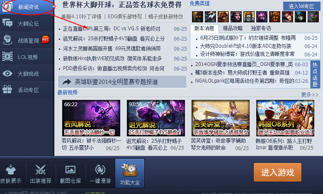Play the 苦笑讲堂 video thumbnail
Image resolution: width=323 pixels, height=194 pixels.
(x=221, y=118)
